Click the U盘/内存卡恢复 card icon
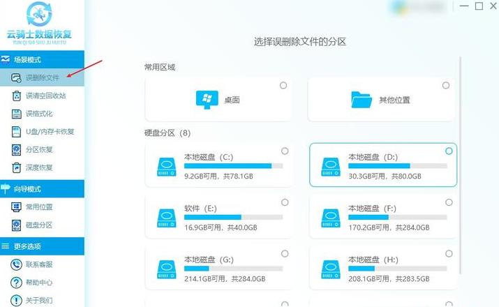The height and width of the screenshot is (307, 499). coord(16,132)
